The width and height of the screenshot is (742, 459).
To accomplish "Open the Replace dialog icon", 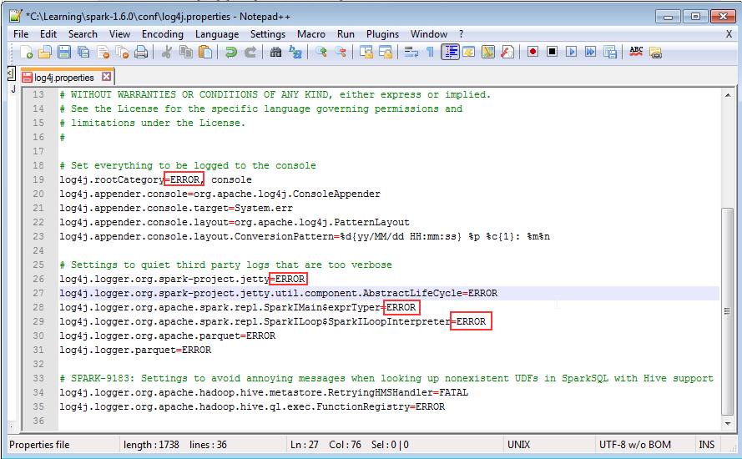I will tap(295, 52).
